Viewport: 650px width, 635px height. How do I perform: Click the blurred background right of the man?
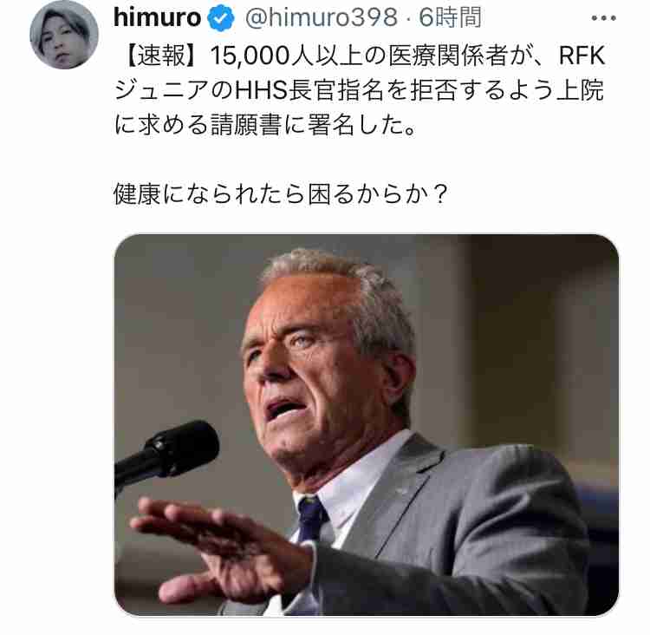point(539,332)
